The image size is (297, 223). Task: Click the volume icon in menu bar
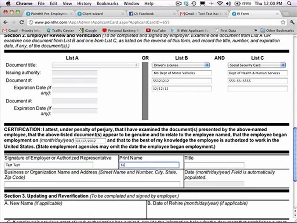coord(228,3)
